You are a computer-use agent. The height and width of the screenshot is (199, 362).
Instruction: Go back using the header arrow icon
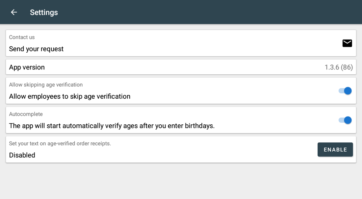pyautogui.click(x=14, y=12)
